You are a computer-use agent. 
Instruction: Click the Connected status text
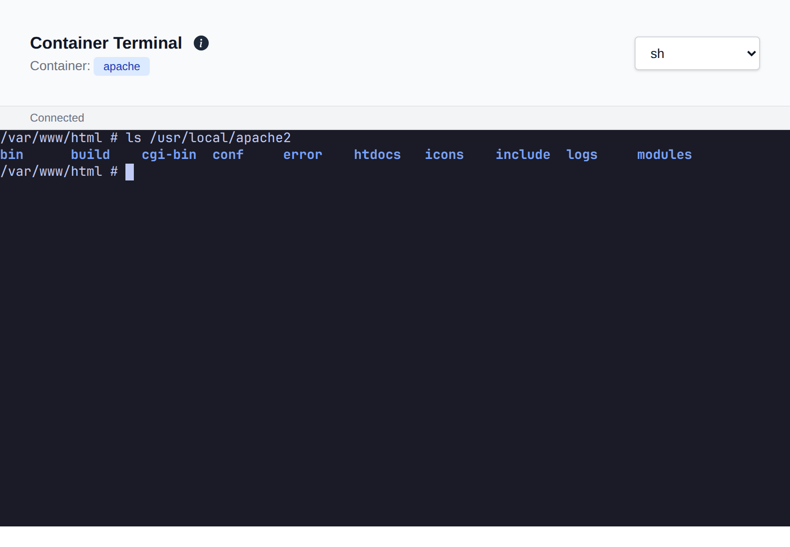pos(57,118)
